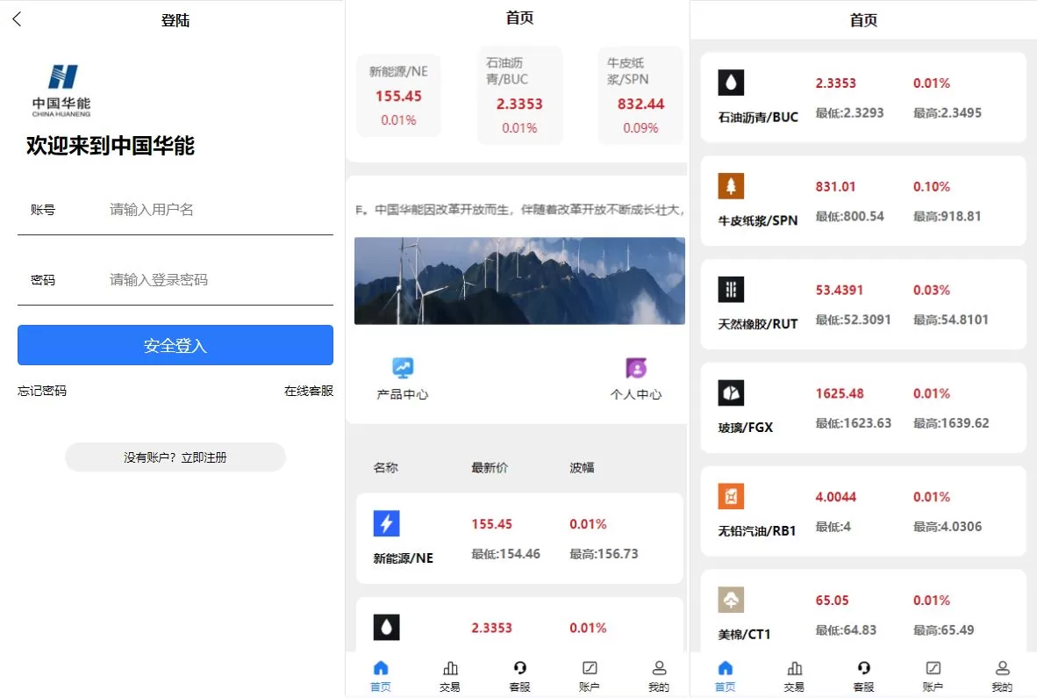The height and width of the screenshot is (698, 1037).
Task: Click price 53.4391
Action: (839, 290)
